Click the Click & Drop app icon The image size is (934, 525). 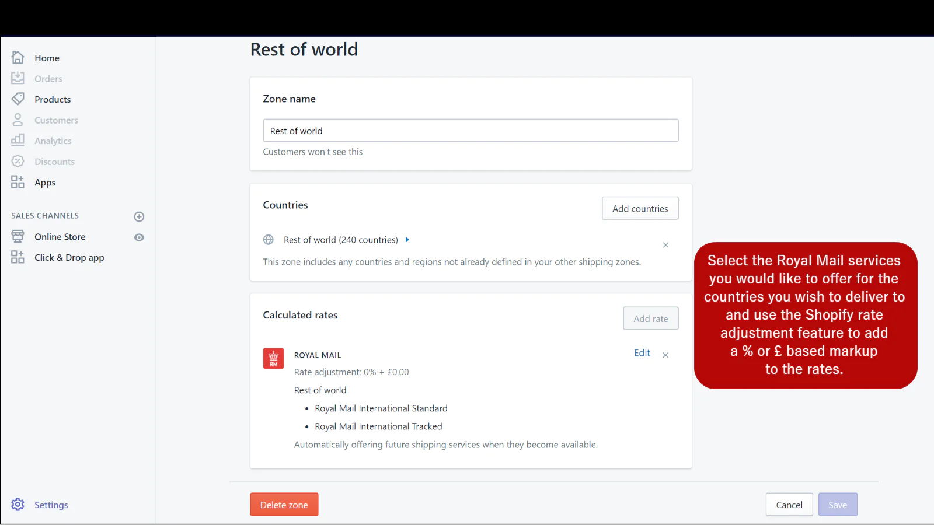pos(18,257)
